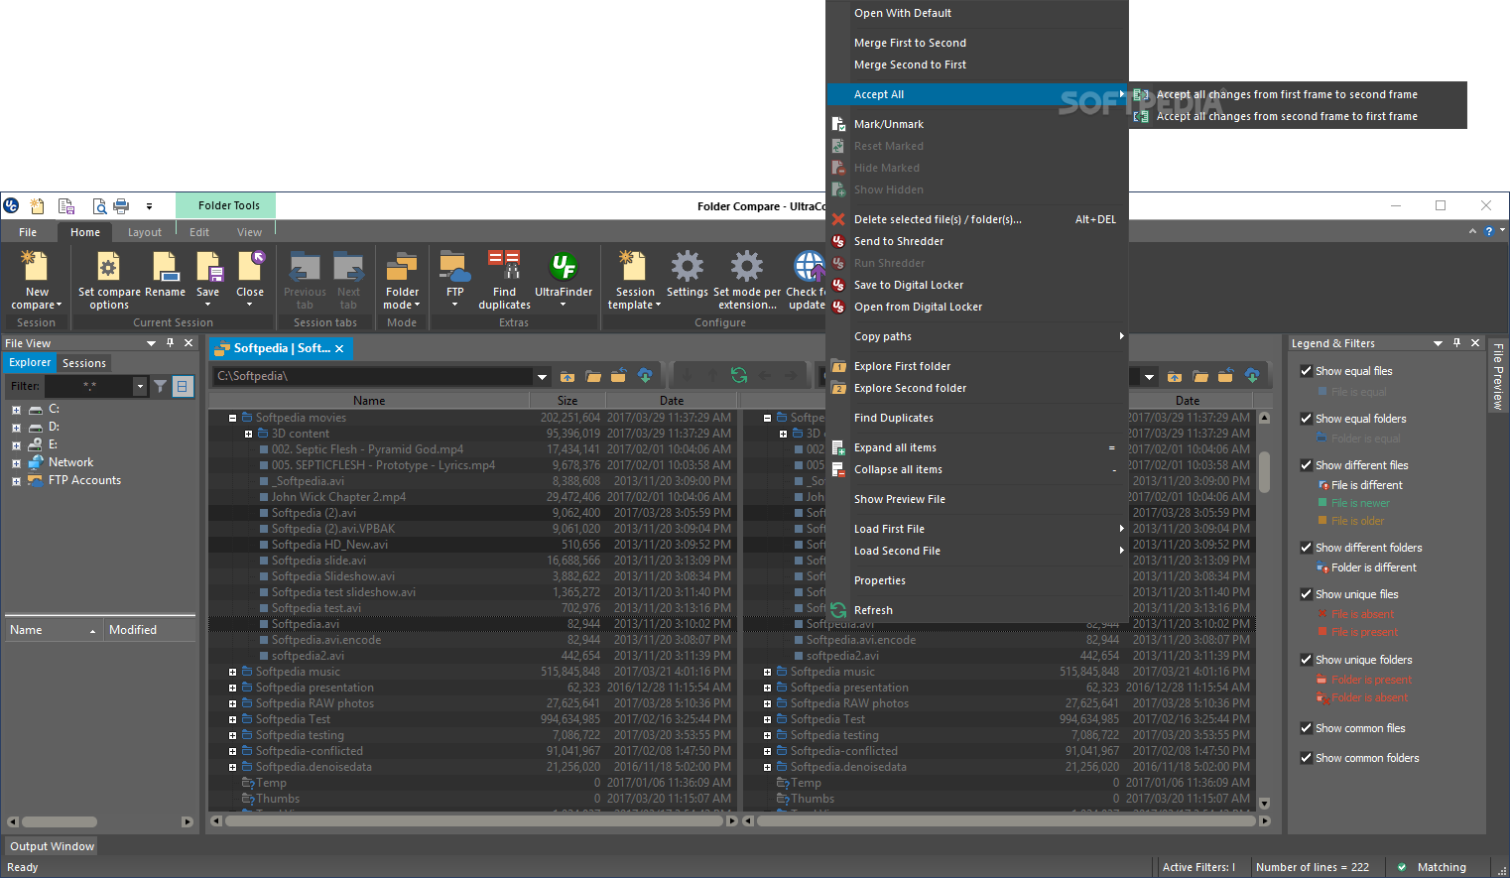The height and width of the screenshot is (878, 1510).
Task: Choose Find Duplicates from context menu
Action: 894,418
